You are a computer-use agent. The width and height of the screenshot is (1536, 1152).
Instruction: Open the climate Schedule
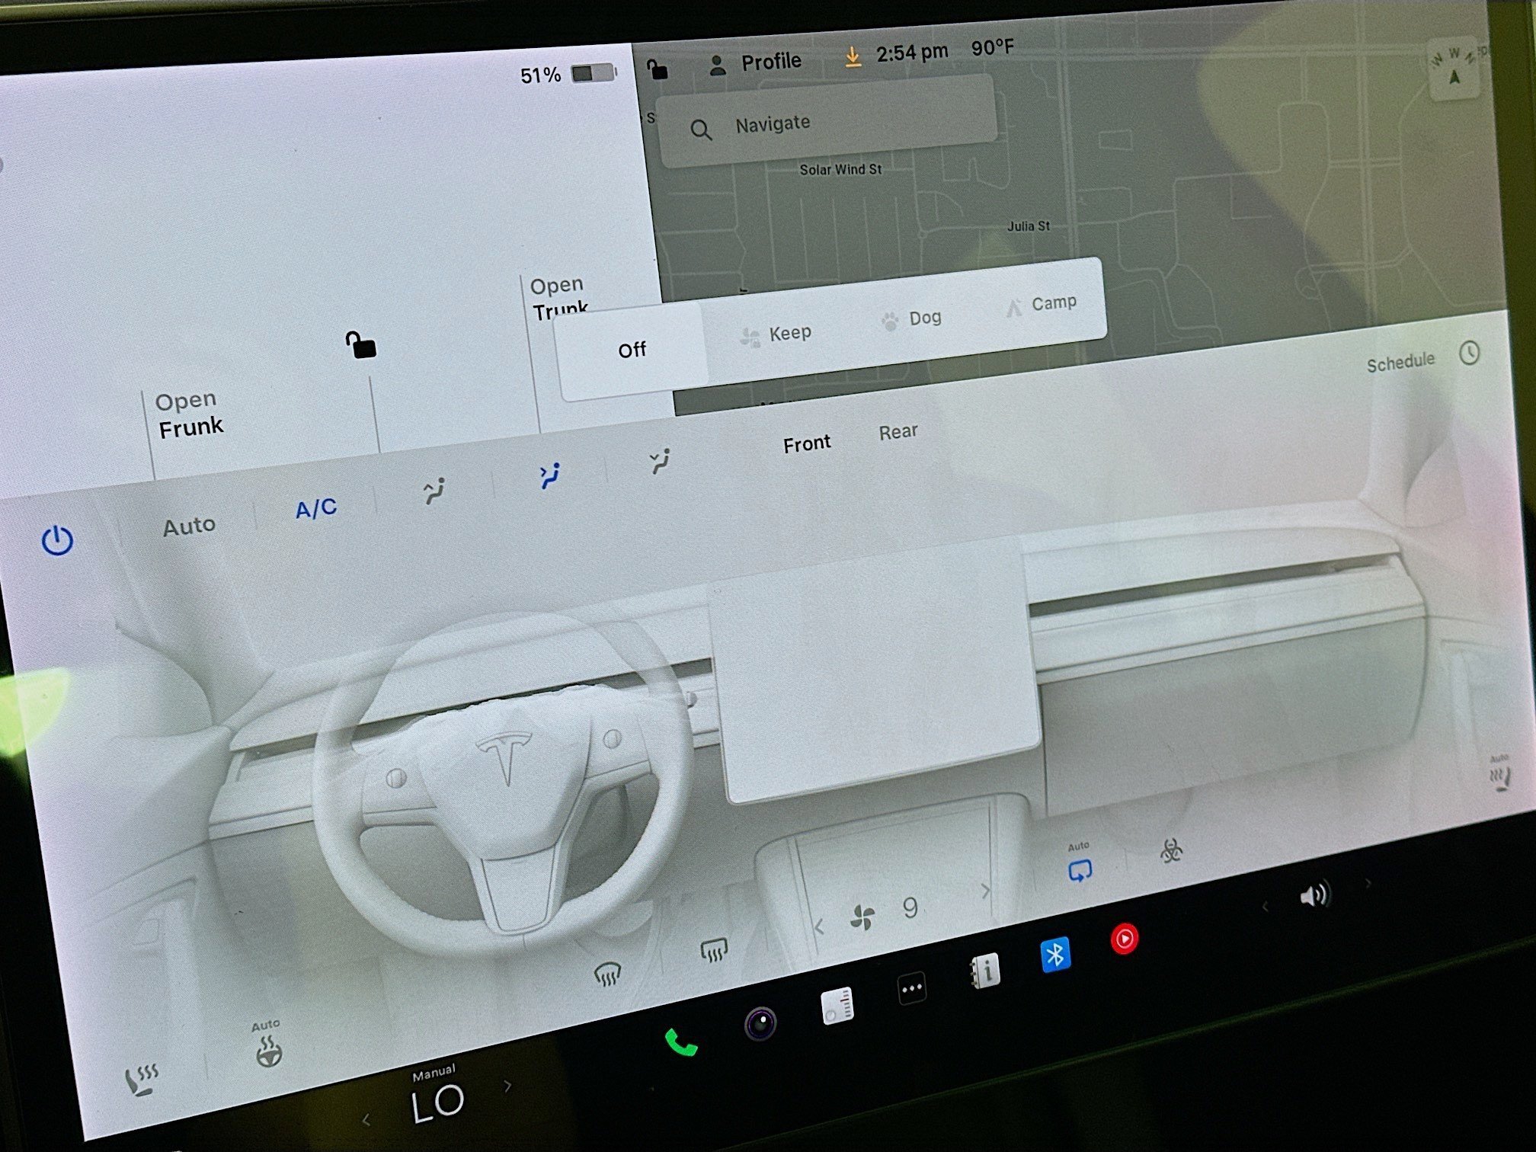tap(1400, 363)
